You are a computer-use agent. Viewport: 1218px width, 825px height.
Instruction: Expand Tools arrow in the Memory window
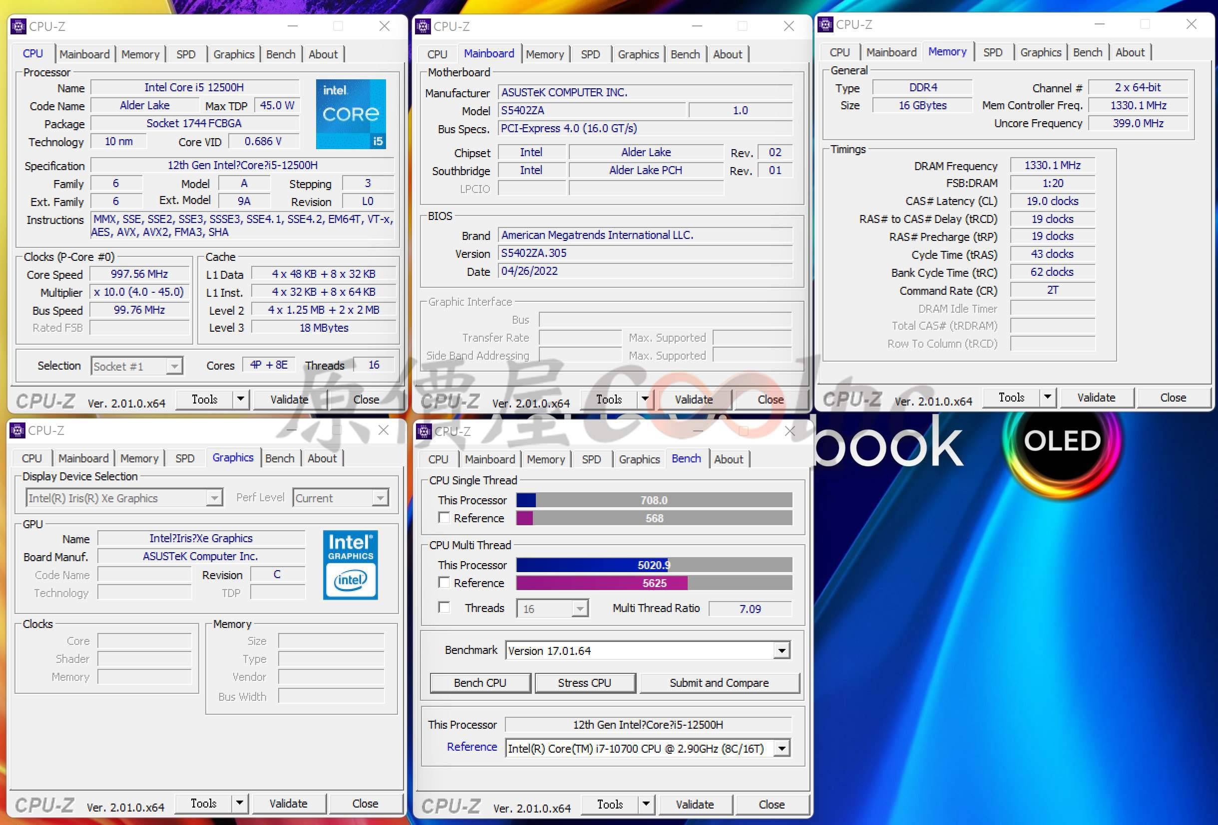pos(1048,398)
